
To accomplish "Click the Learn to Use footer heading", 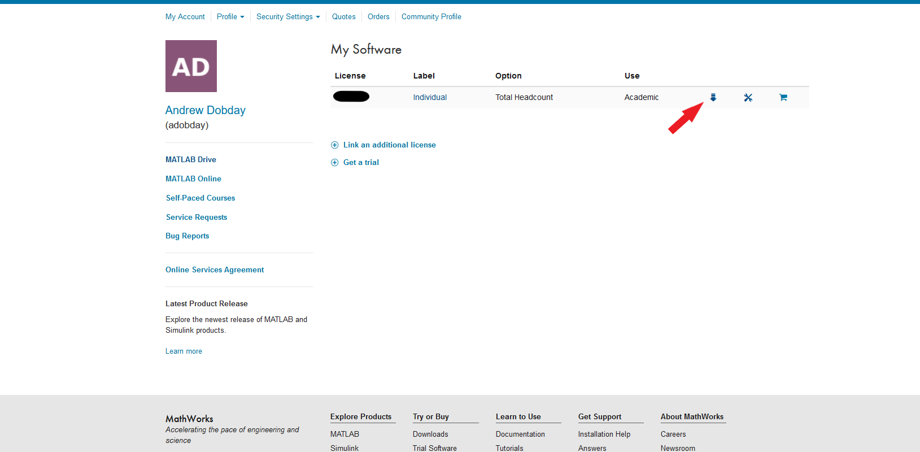I will 518,416.
